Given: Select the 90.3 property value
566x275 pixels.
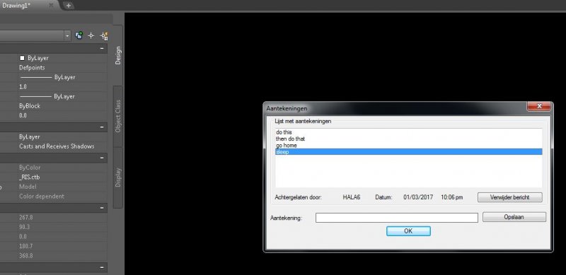Looking at the screenshot, I should [x=25, y=227].
